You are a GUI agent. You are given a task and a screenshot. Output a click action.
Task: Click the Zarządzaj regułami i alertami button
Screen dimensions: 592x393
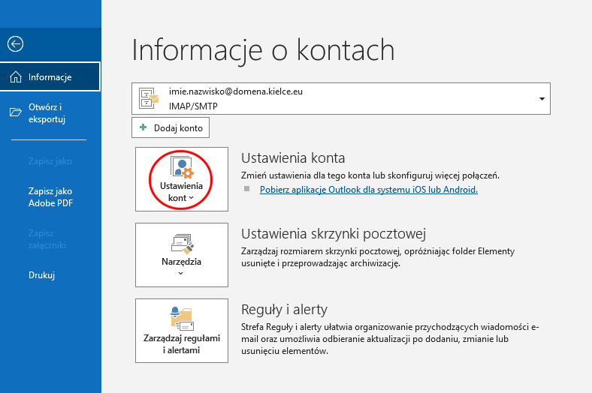pos(182,331)
